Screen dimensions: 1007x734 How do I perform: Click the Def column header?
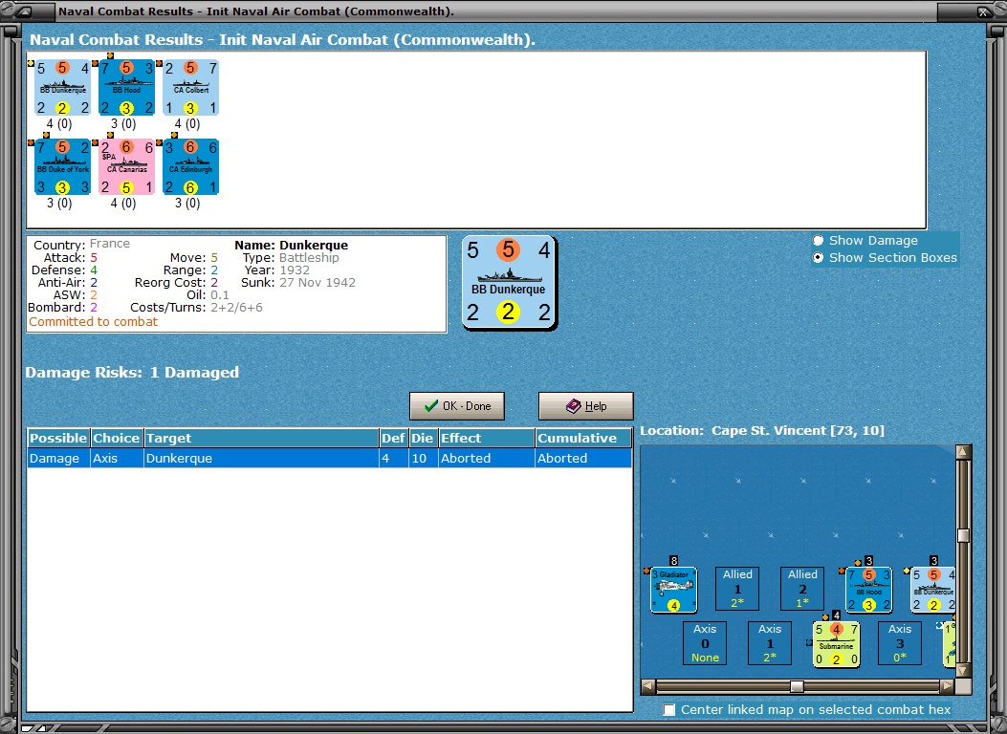pyautogui.click(x=394, y=439)
